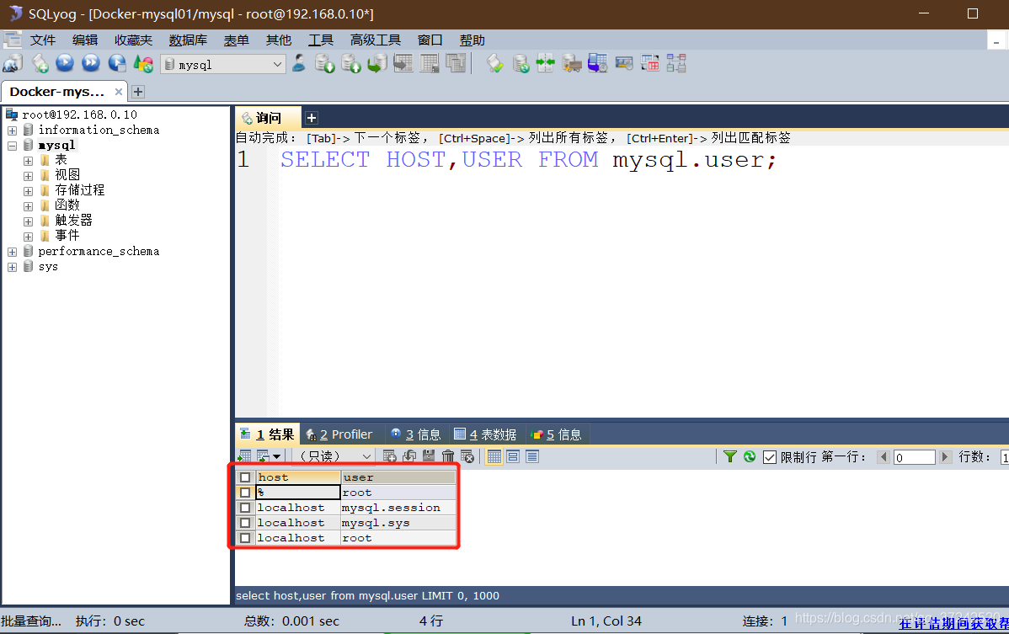Expand the 视图 folder
1009x634 pixels.
[28, 176]
